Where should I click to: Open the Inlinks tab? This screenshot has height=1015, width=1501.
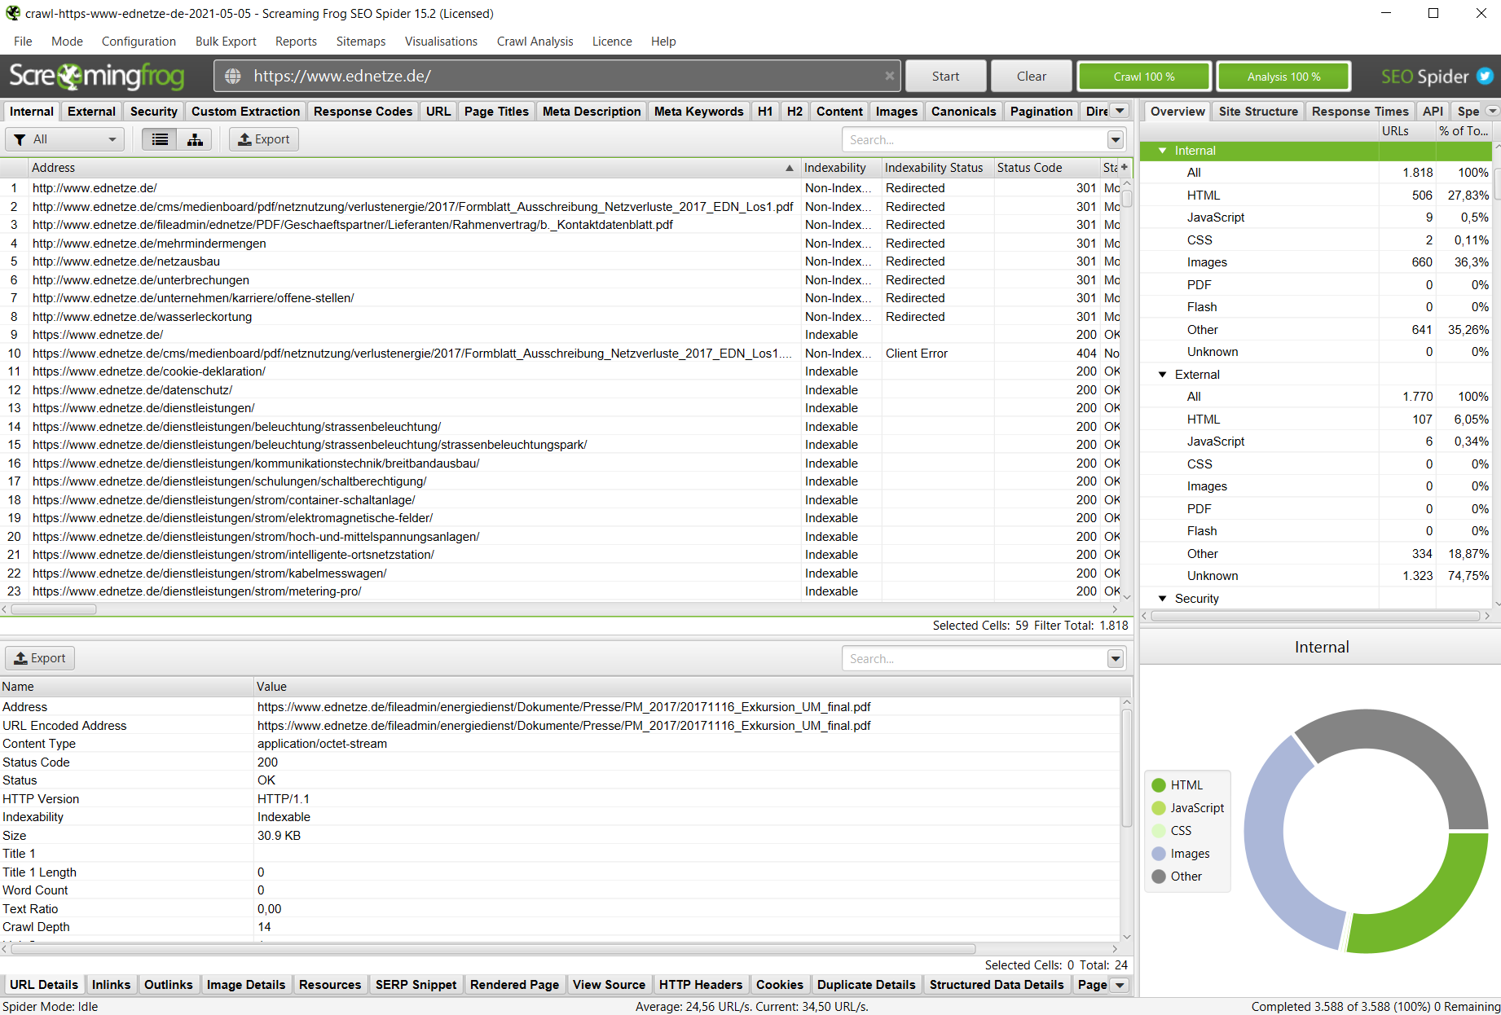pos(111,985)
